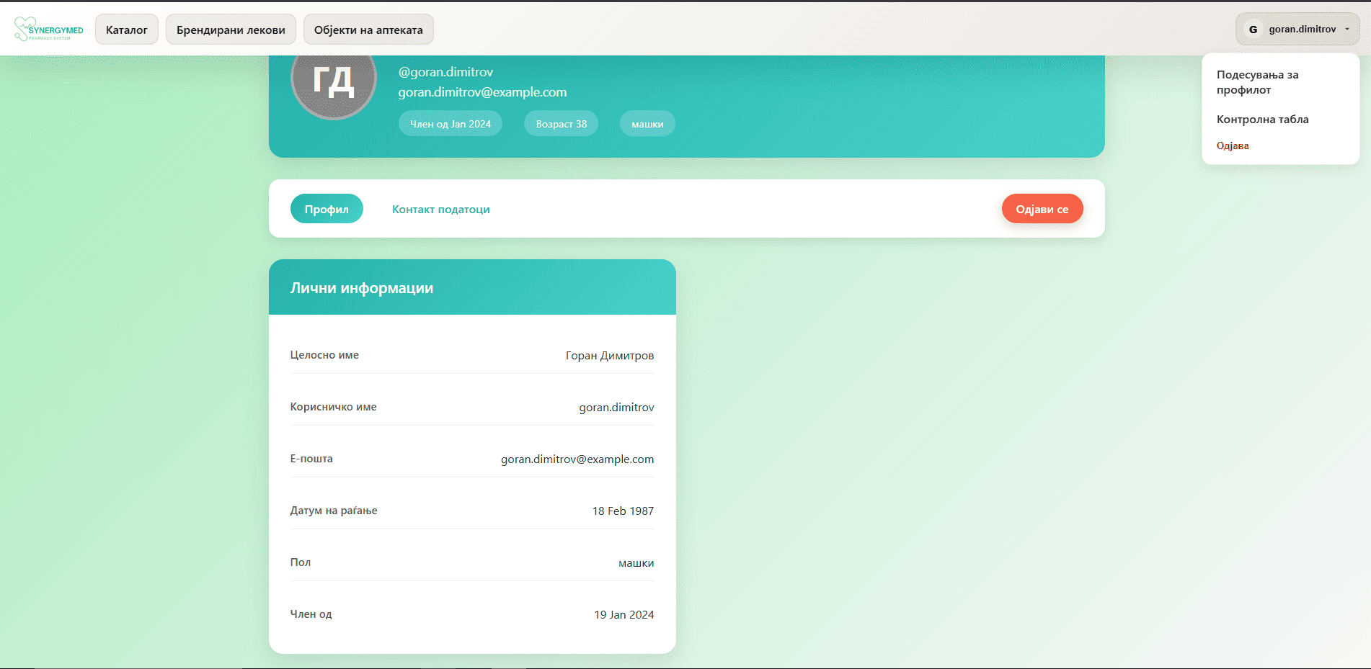Choose Одјава in the user menu

click(x=1233, y=146)
